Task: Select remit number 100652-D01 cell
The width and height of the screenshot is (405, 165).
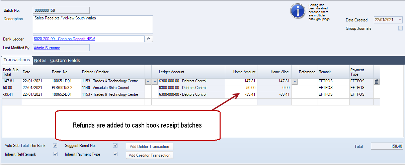Action: 66,95
